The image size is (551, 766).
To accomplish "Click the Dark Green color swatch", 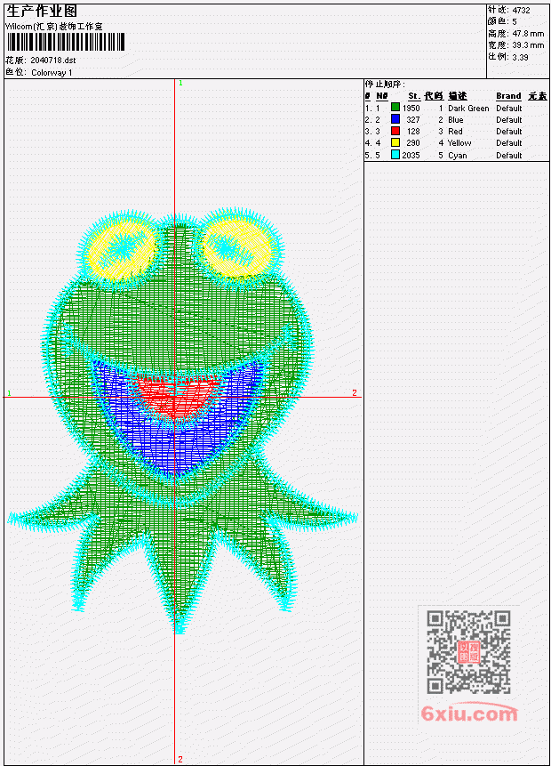I will [x=395, y=108].
